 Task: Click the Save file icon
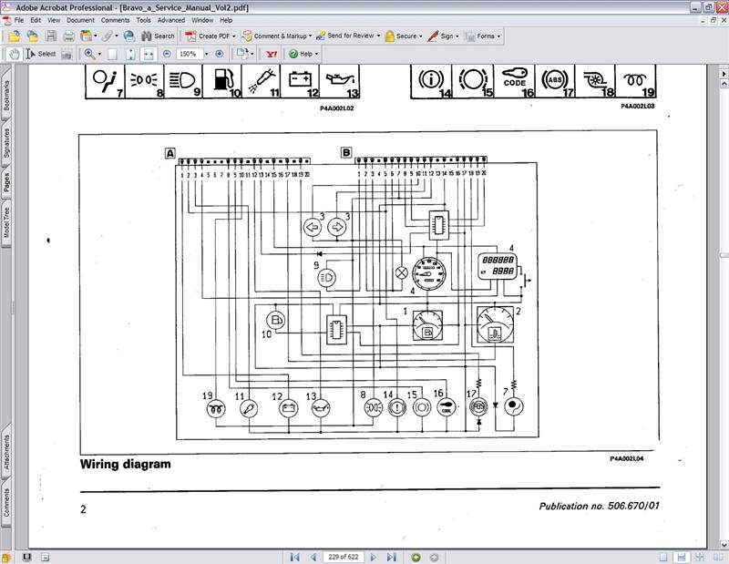(x=50, y=36)
